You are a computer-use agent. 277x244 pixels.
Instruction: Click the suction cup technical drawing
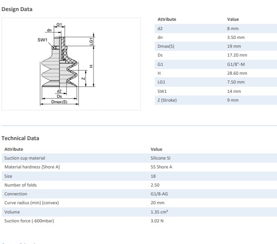pyautogui.click(x=71, y=64)
